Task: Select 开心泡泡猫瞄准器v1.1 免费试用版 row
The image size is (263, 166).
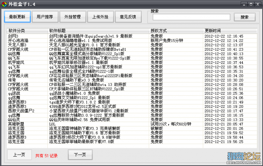Action: point(132,41)
